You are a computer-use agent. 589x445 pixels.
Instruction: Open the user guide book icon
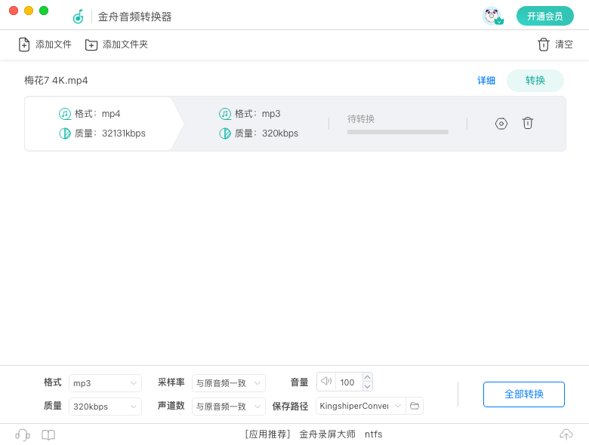click(x=48, y=435)
